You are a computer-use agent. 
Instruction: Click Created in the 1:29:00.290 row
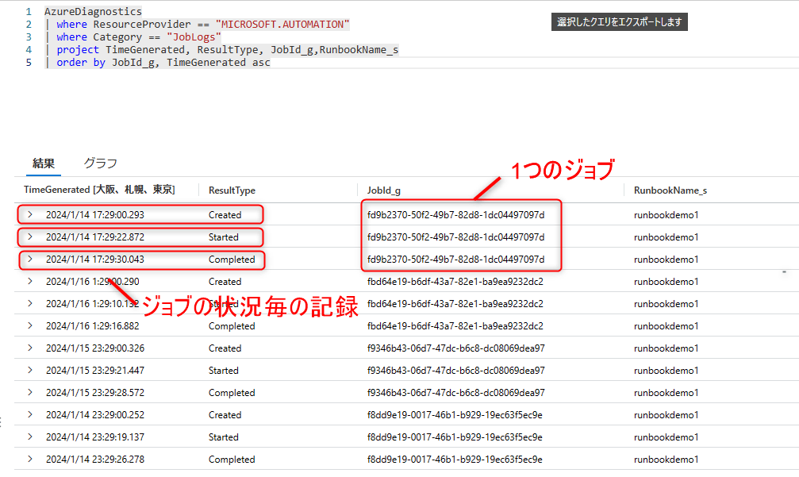pos(225,281)
